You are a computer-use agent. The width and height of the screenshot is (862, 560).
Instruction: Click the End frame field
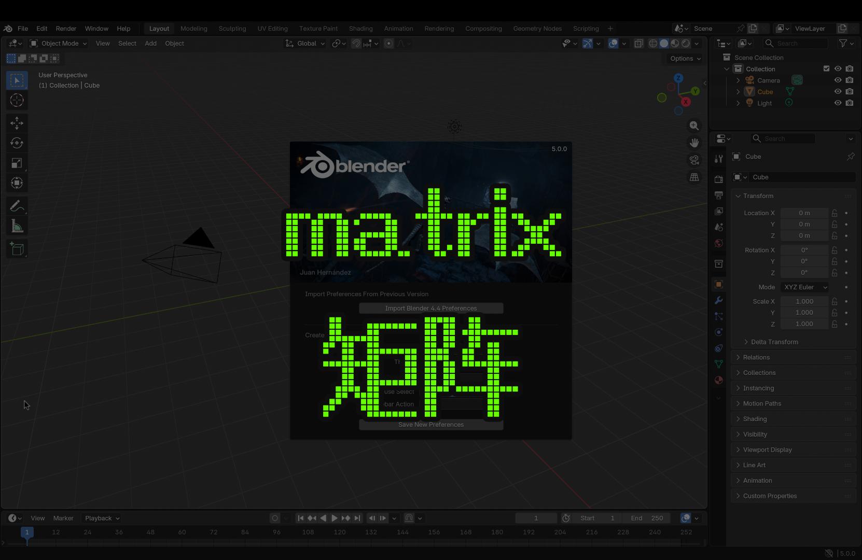point(647,518)
